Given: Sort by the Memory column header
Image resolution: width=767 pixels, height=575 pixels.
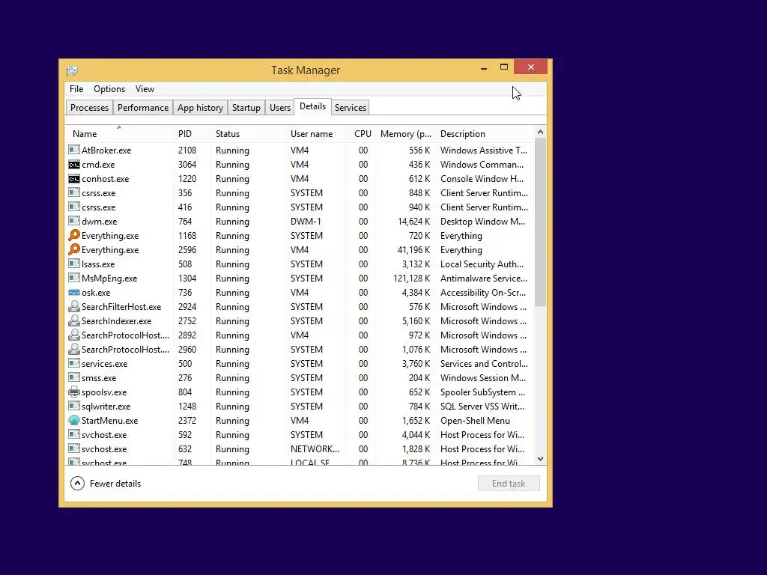Looking at the screenshot, I should point(406,133).
